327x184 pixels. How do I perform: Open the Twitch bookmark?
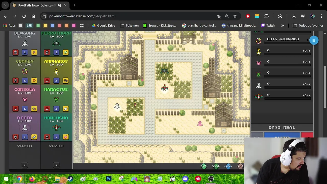pyautogui.click(x=268, y=26)
